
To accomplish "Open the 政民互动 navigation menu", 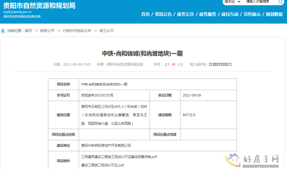I will (x=230, y=14).
